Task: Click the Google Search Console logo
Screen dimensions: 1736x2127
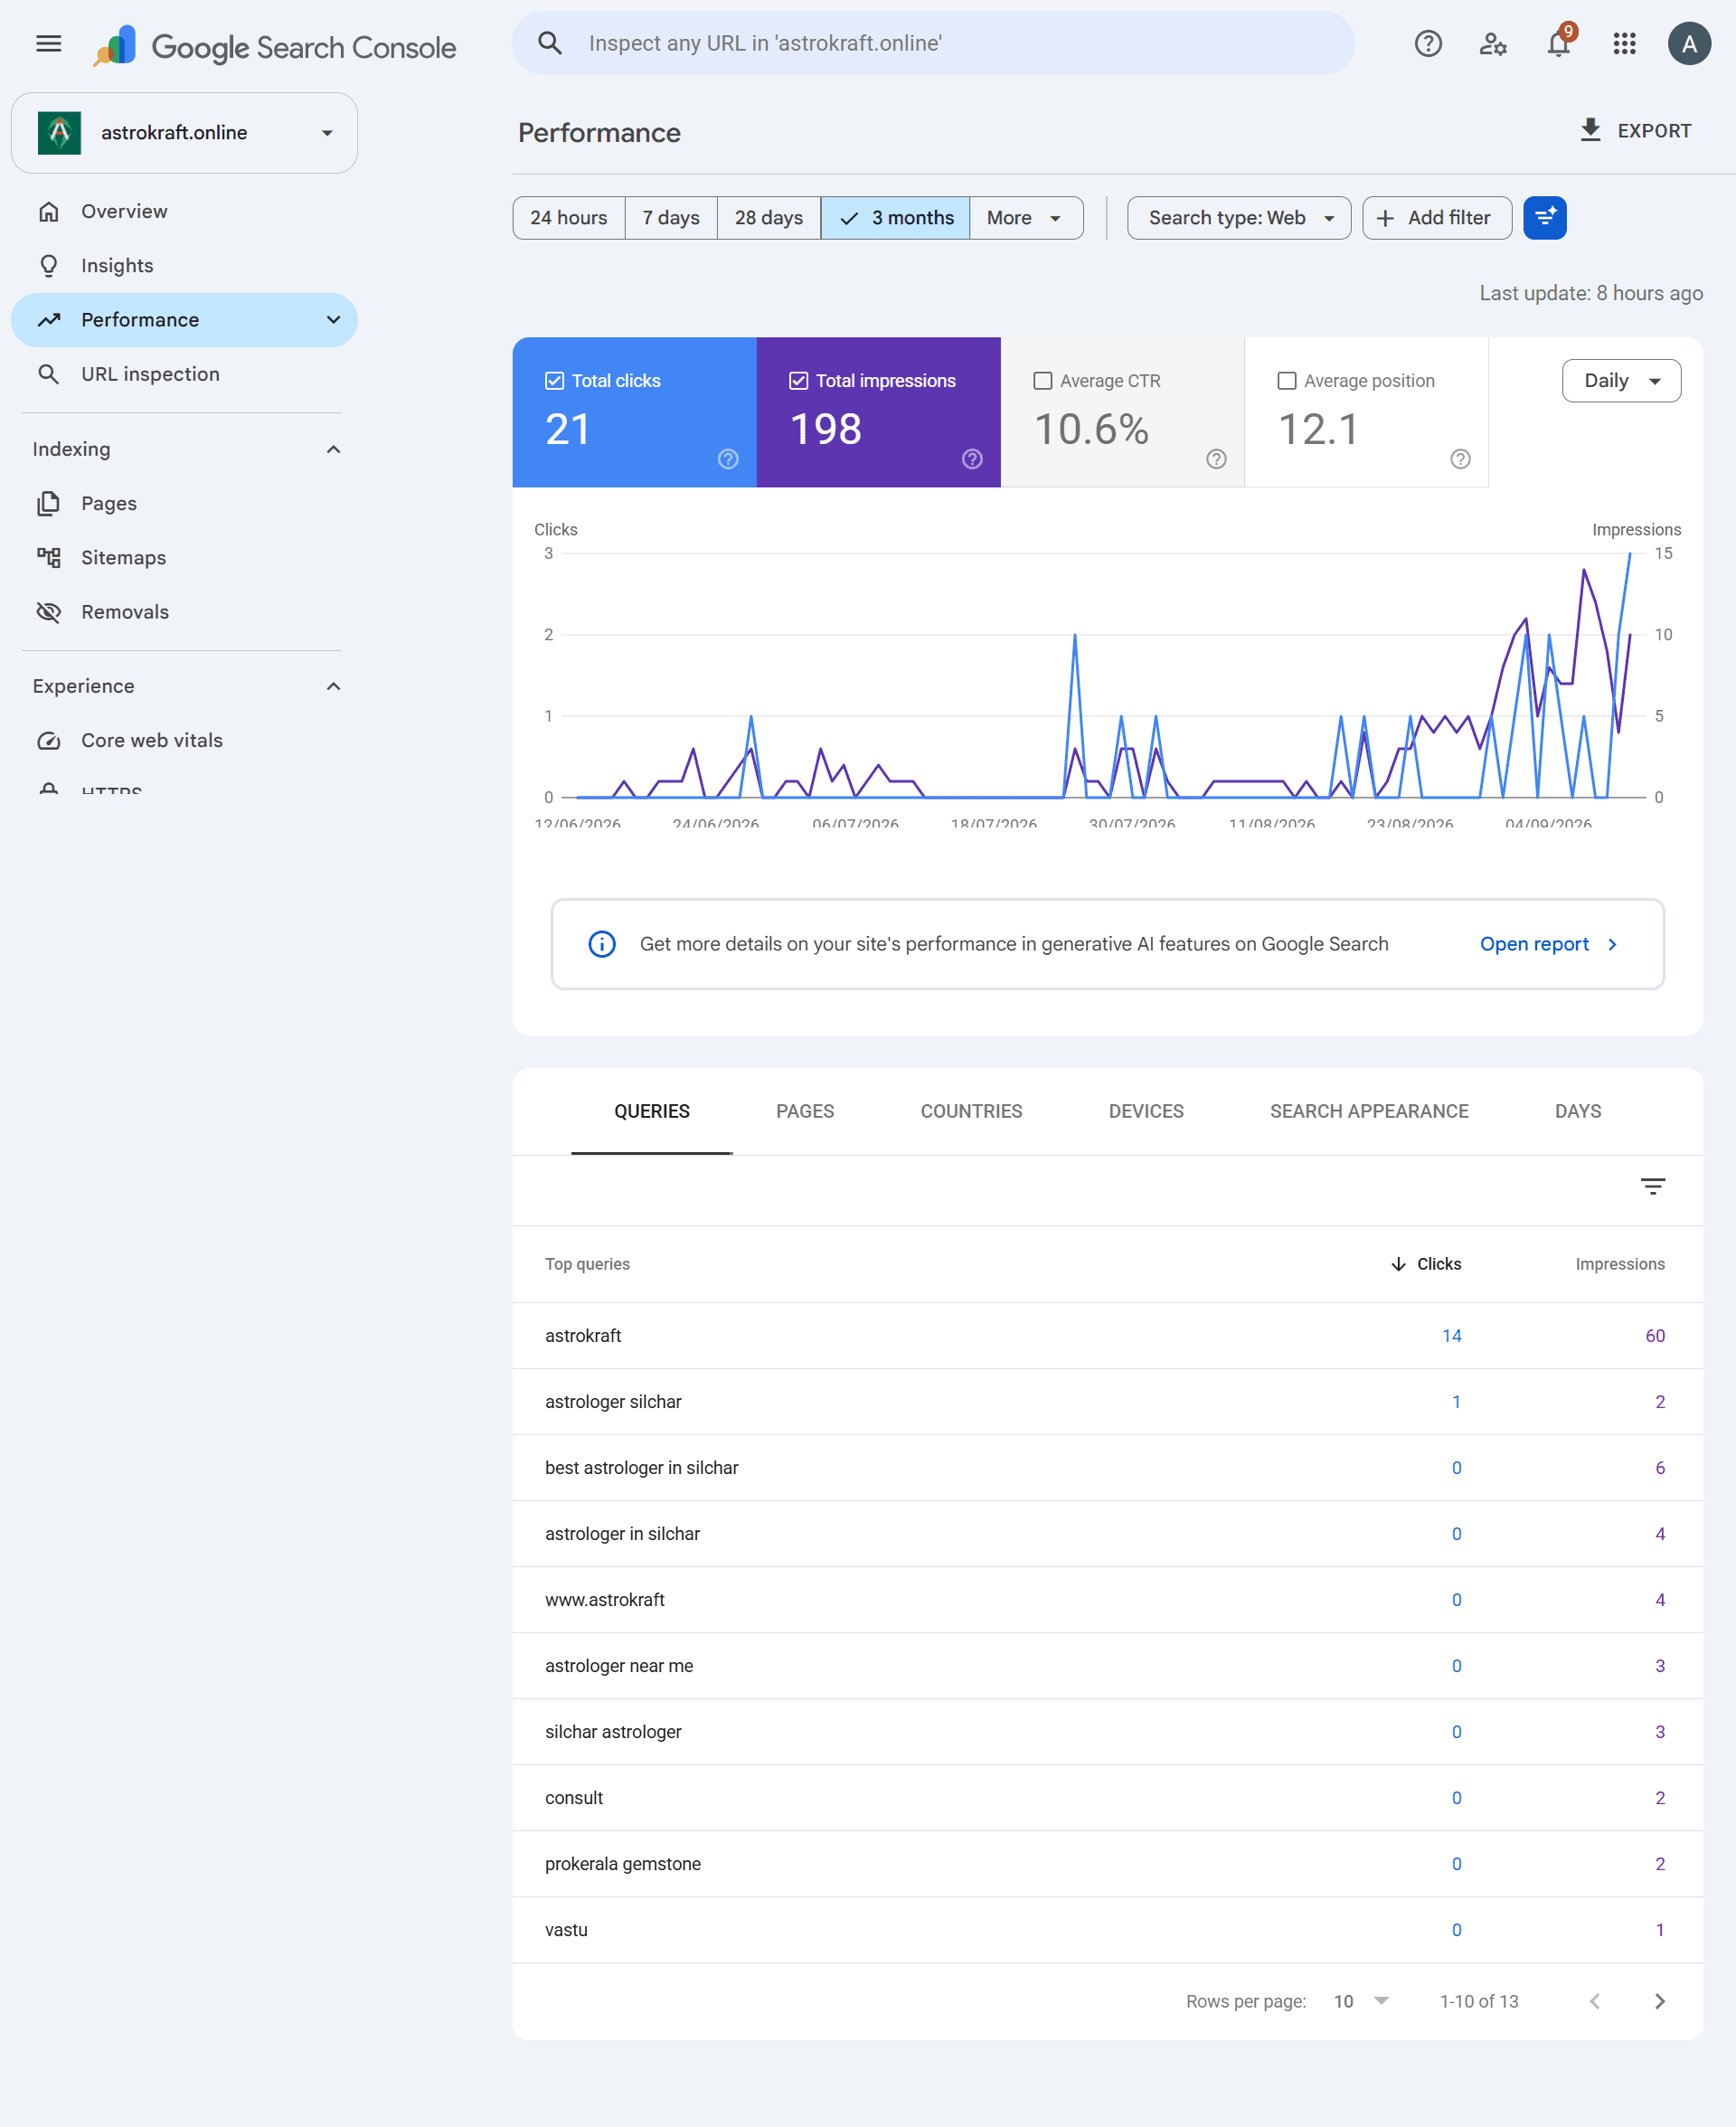Action: [275, 46]
